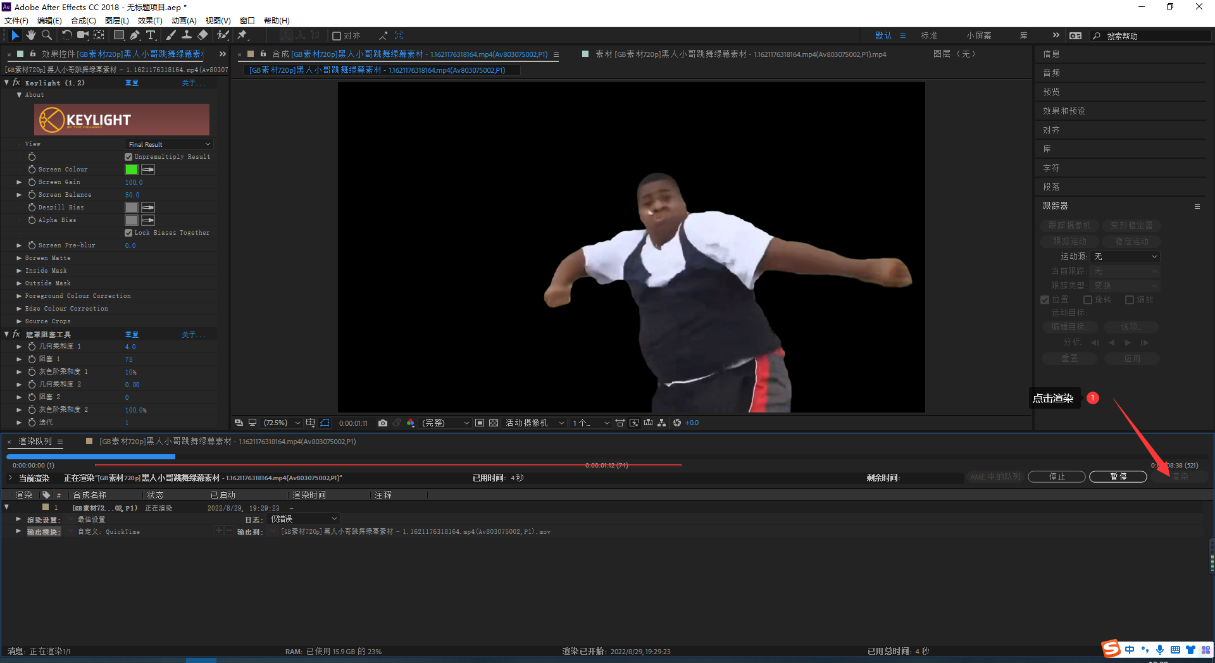Open the 活动摄像机 camera dropdown
Viewport: 1215px width, 663px height.
click(534, 423)
